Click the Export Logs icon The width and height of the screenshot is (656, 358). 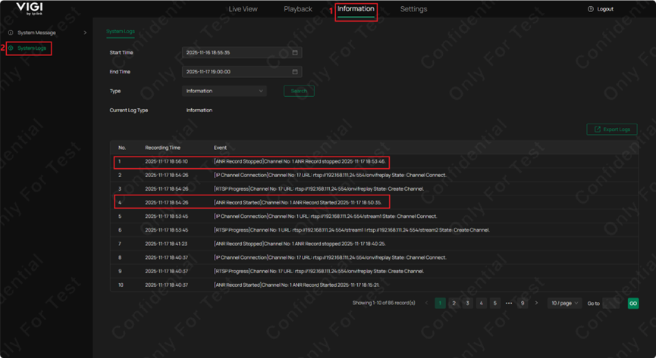tap(598, 129)
